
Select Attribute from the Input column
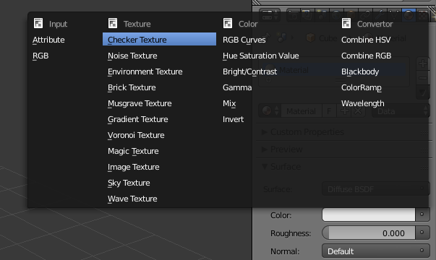click(x=48, y=40)
